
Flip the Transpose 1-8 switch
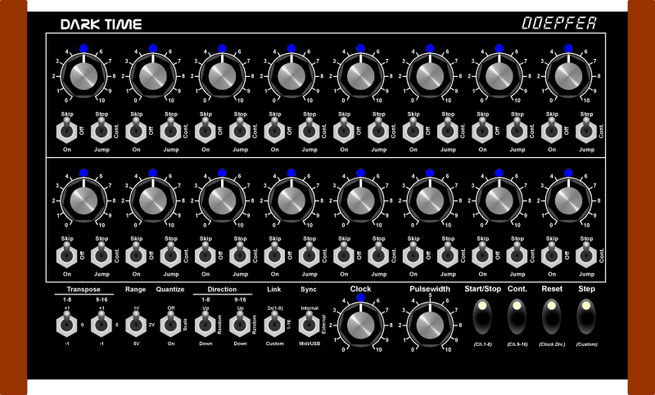tap(67, 324)
